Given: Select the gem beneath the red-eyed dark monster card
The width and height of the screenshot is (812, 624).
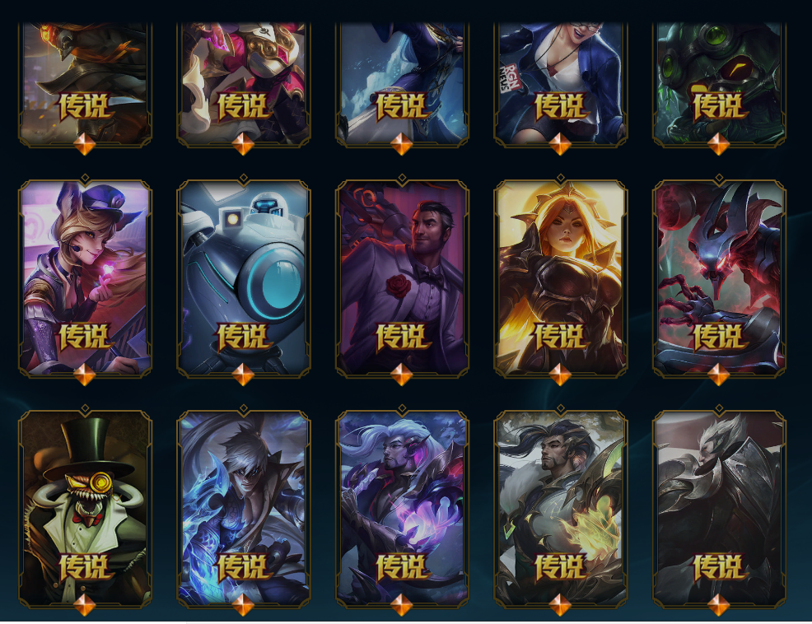Looking at the screenshot, I should point(718,374).
